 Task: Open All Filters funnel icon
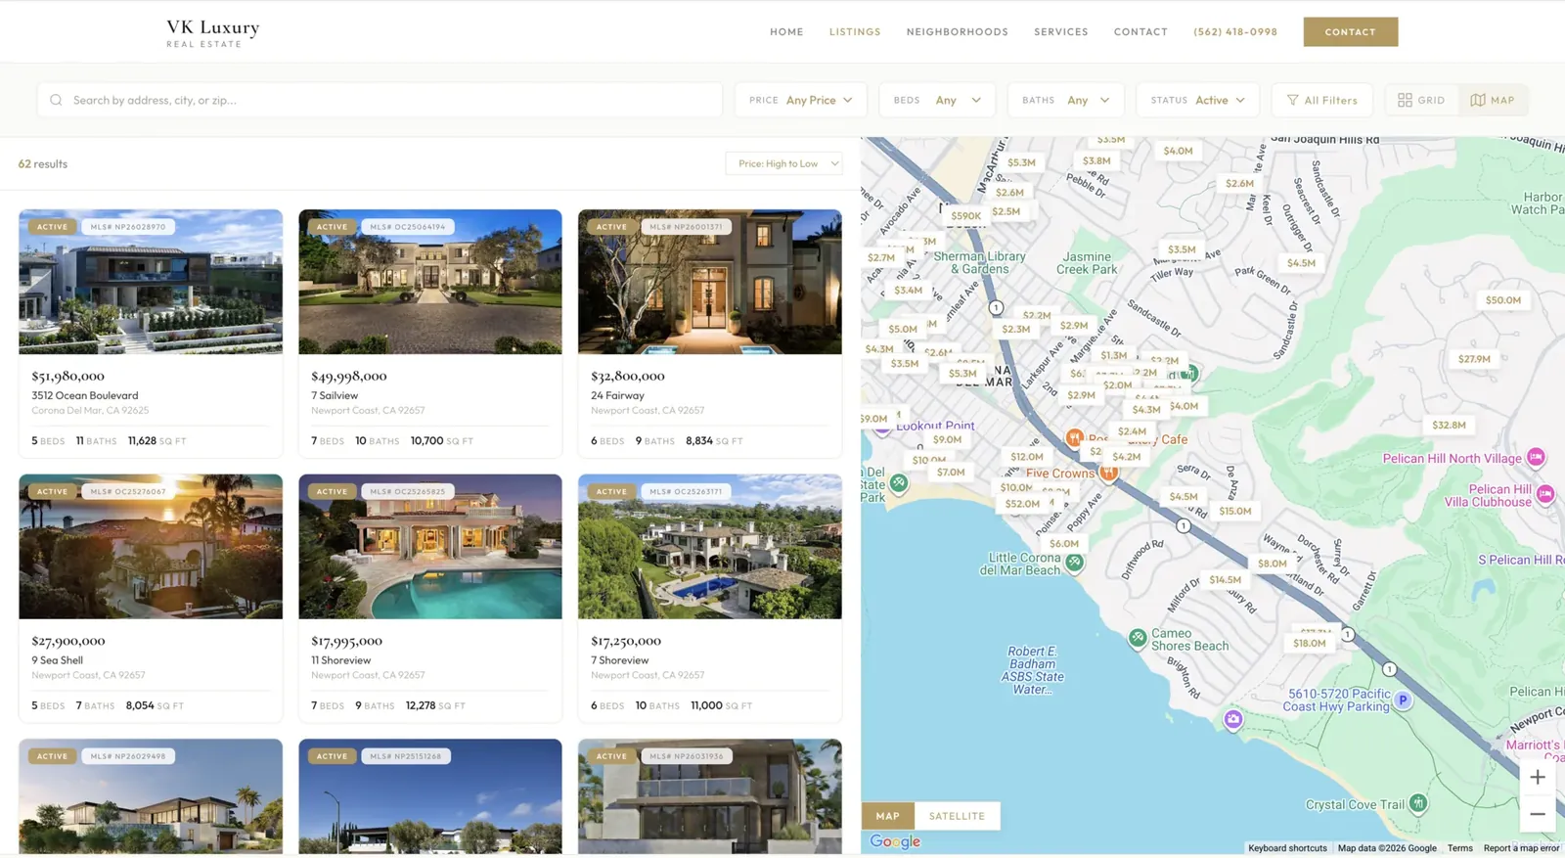(1293, 100)
